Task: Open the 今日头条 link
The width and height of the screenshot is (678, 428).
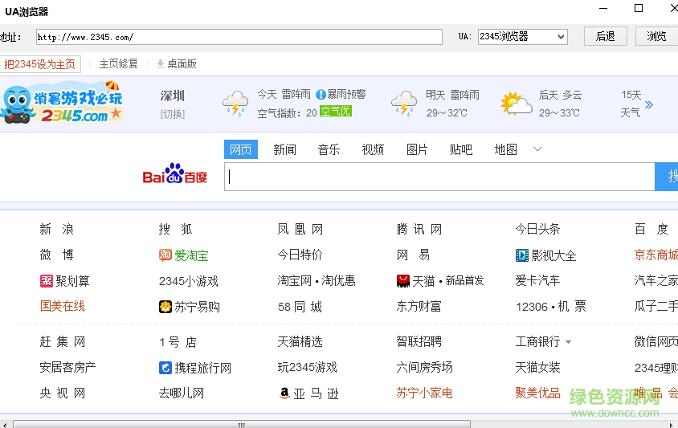Action: click(x=537, y=229)
